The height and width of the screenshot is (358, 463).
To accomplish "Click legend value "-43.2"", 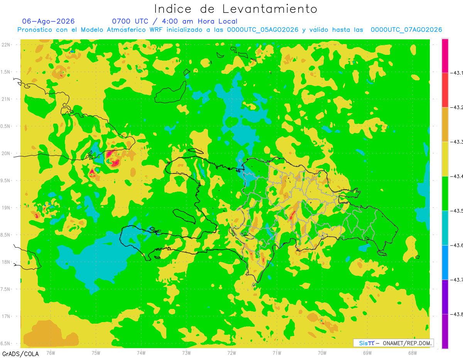I will tap(456, 107).
